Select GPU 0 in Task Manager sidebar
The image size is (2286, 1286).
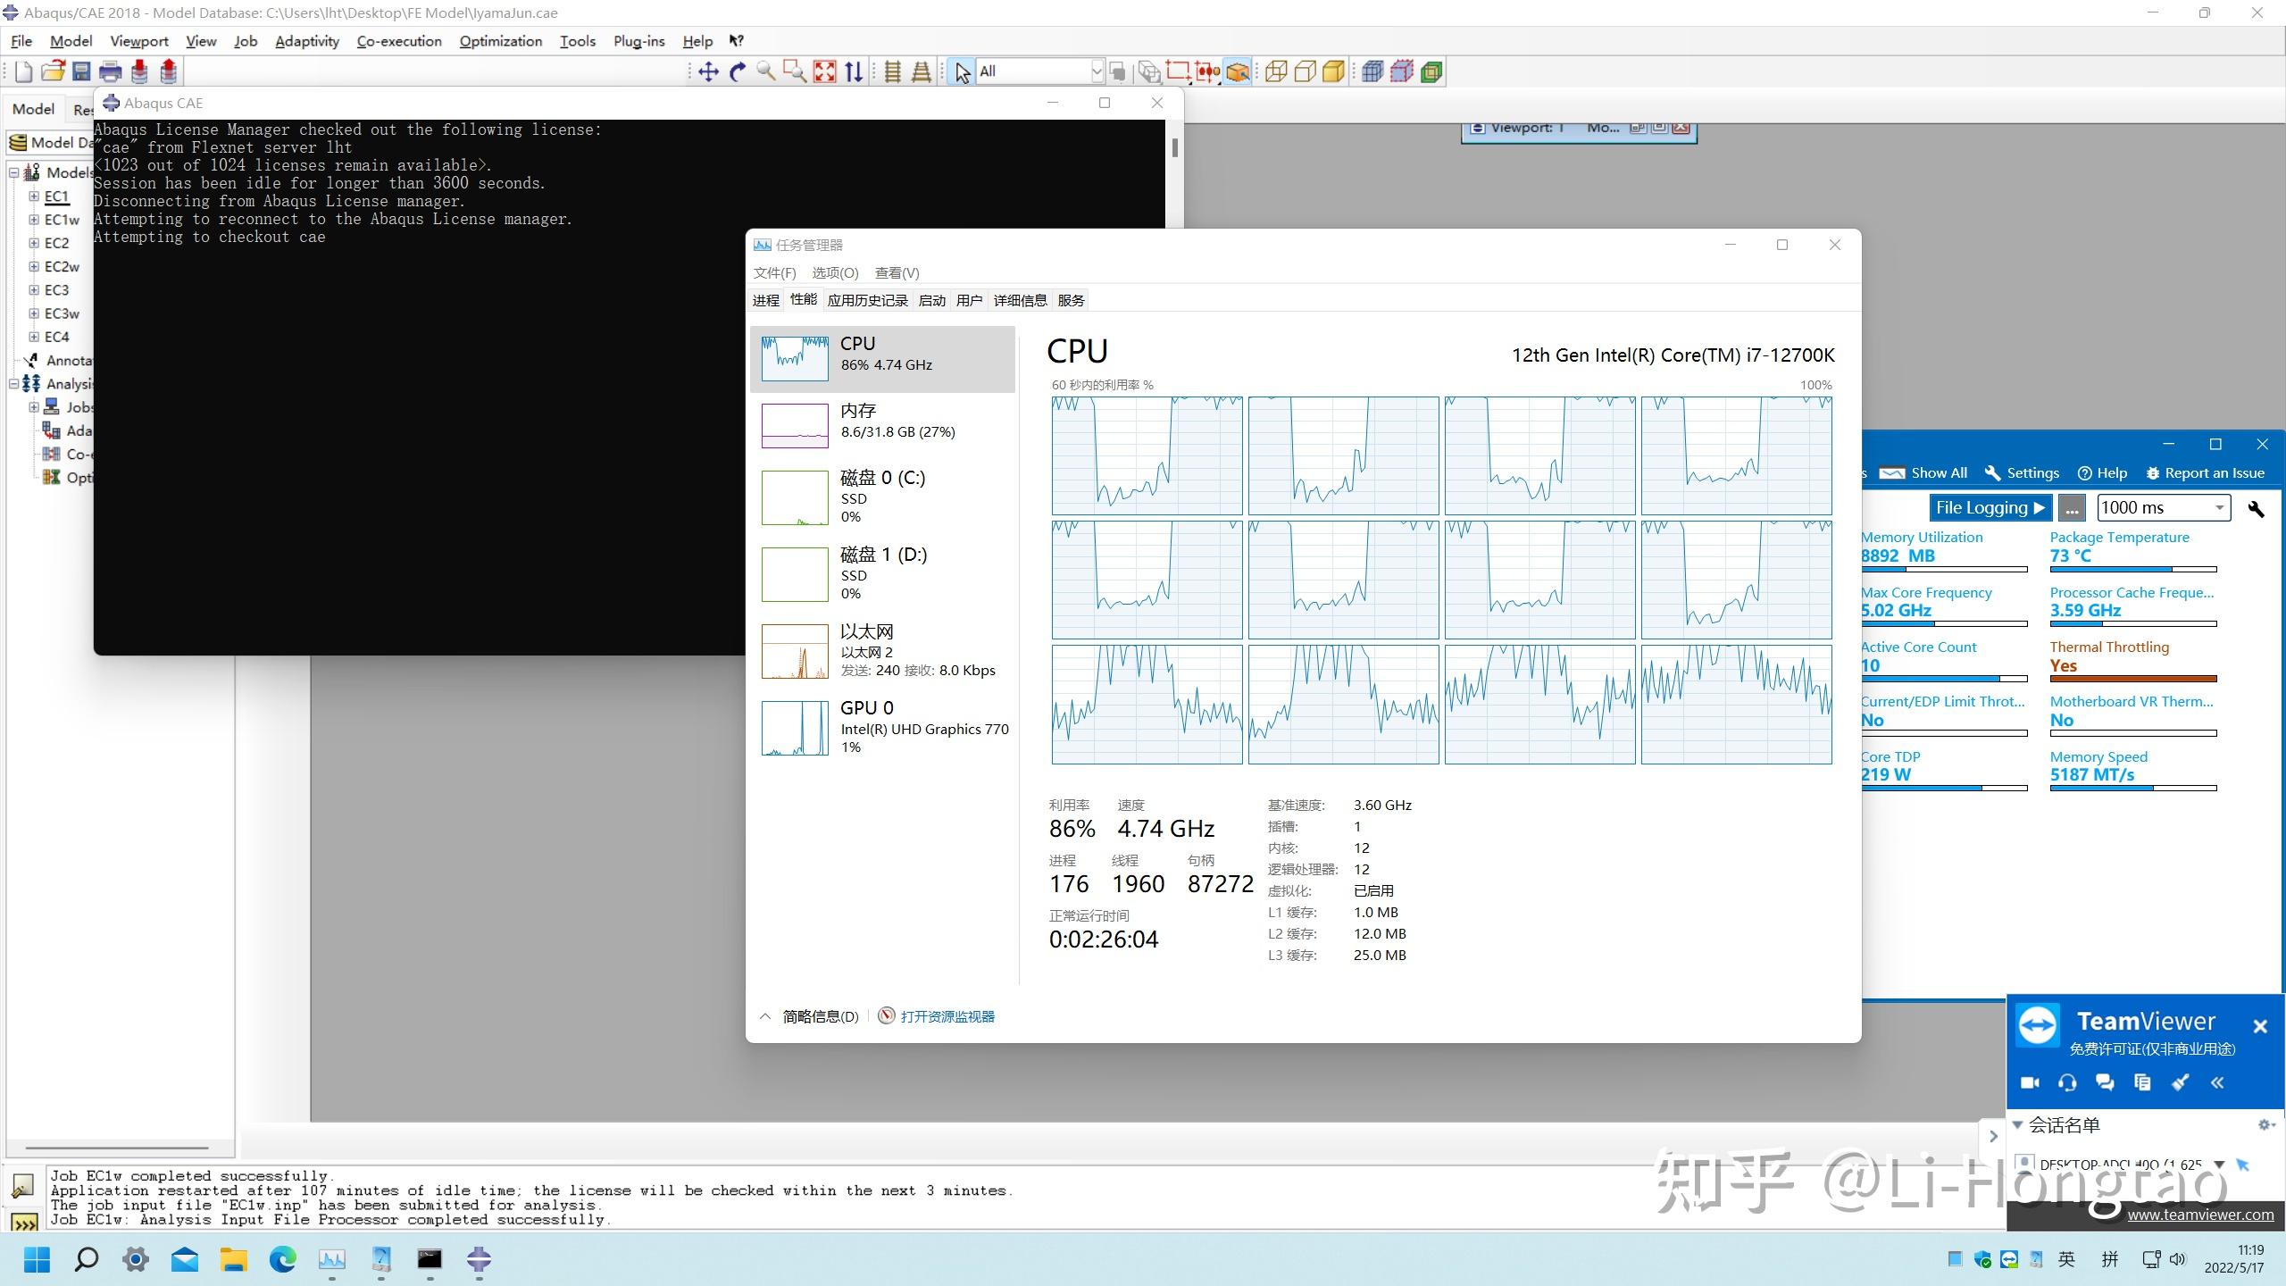coord(882,727)
